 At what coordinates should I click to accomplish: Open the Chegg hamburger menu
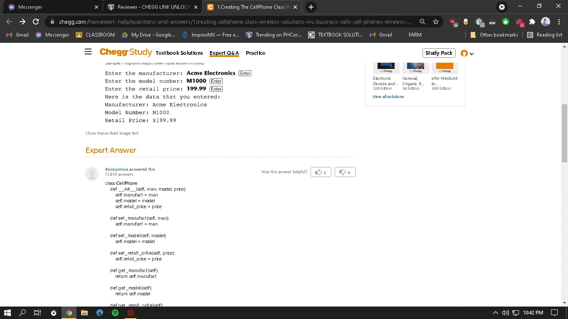click(88, 52)
